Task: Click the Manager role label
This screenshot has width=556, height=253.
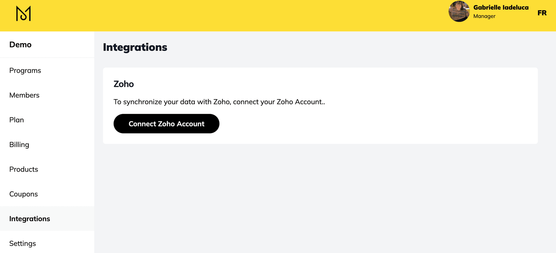Action: 484,16
